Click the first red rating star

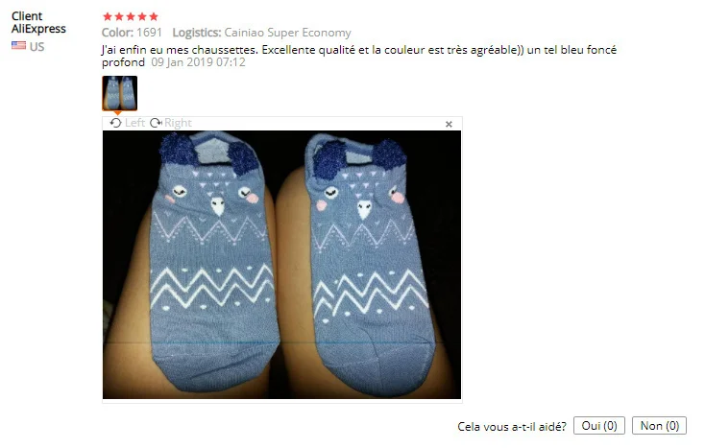107,16
